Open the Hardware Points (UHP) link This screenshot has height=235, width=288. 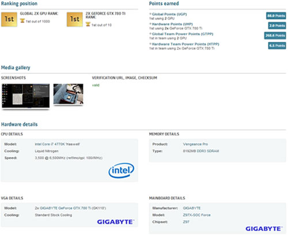pos(172,24)
